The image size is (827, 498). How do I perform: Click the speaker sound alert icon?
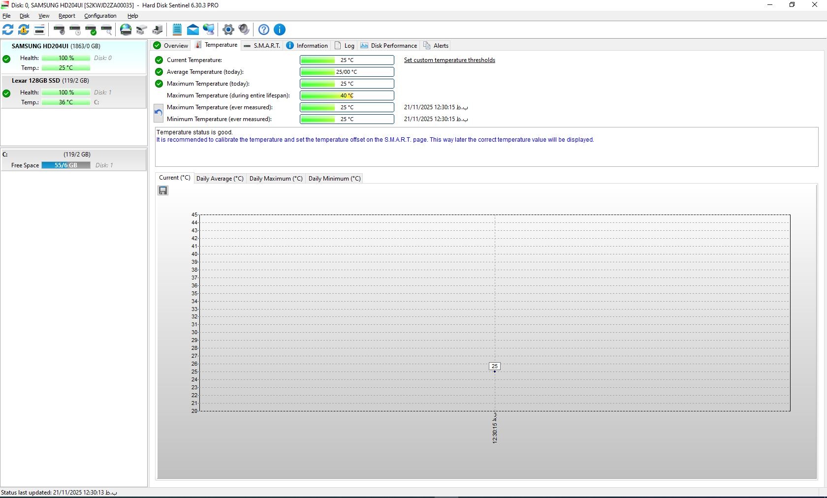[244, 30]
